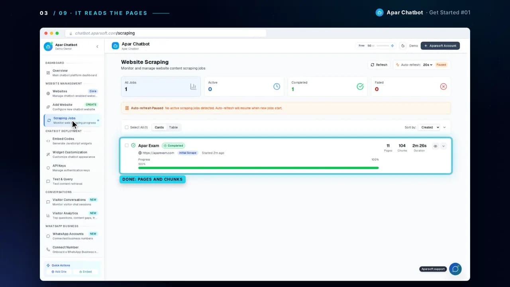Click the Test & Query chat icon

48,181
